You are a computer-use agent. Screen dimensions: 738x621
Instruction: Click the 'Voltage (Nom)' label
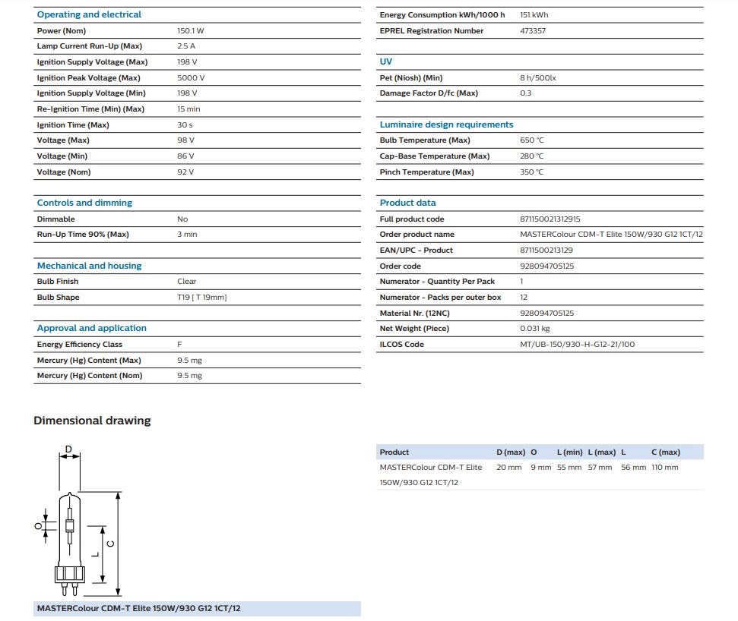click(x=64, y=172)
